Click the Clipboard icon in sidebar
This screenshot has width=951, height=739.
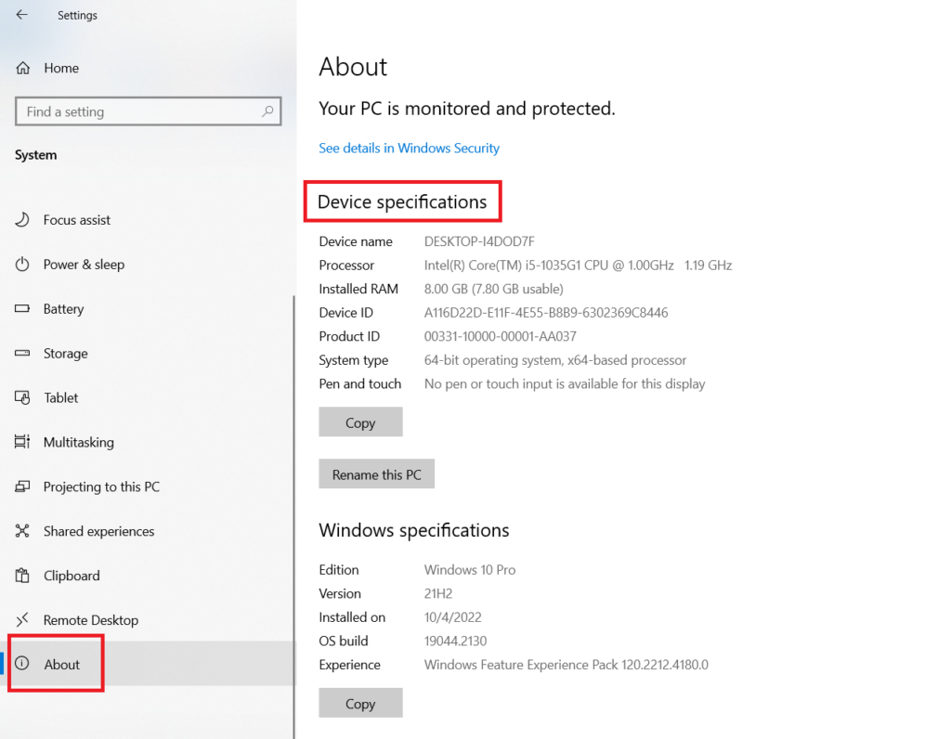[22, 576]
